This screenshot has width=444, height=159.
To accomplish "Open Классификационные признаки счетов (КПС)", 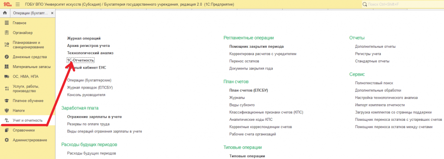I will [x=266, y=112].
